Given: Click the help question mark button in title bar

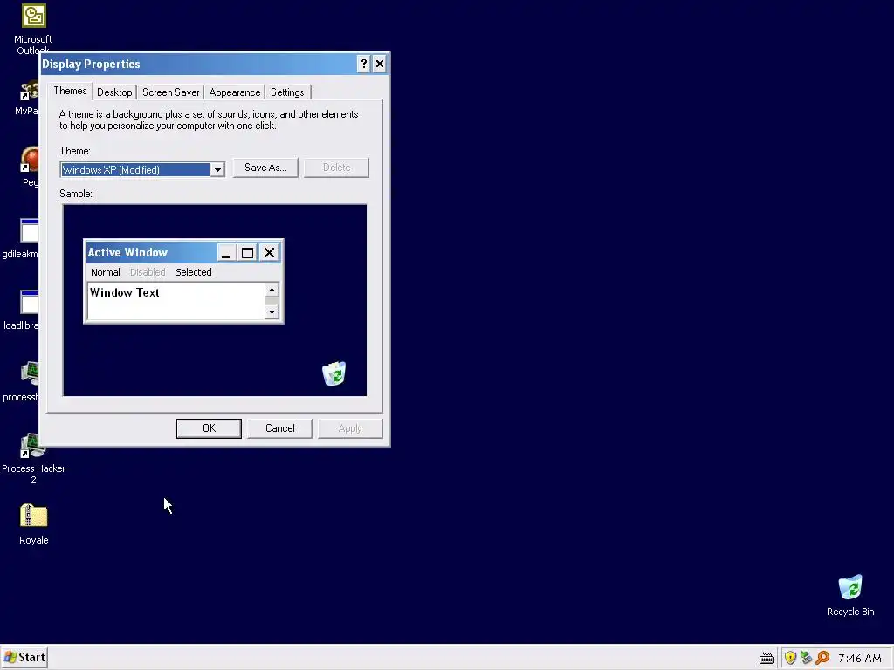Looking at the screenshot, I should click(x=364, y=64).
